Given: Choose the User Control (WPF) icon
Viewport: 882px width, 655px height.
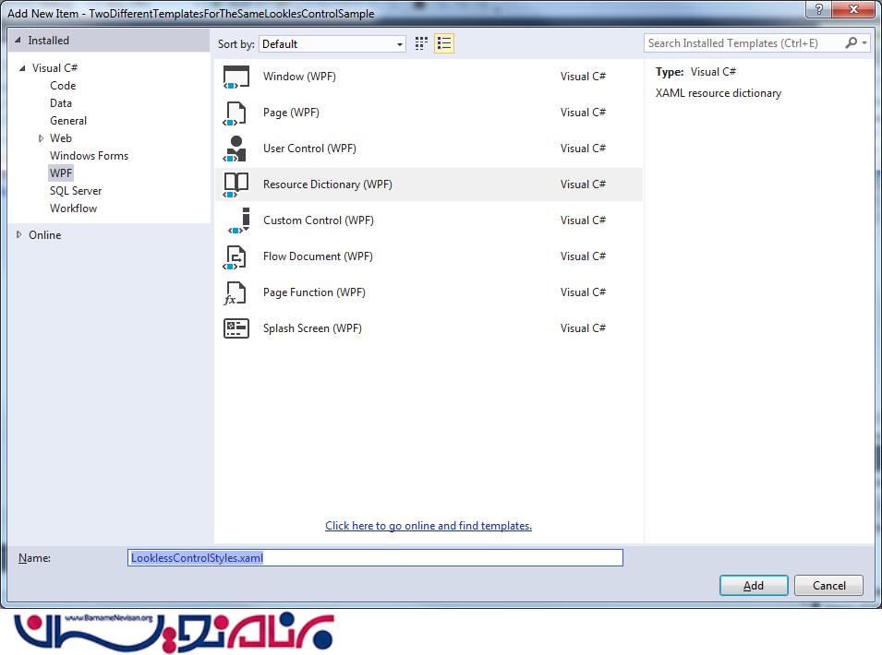Looking at the screenshot, I should click(x=236, y=149).
